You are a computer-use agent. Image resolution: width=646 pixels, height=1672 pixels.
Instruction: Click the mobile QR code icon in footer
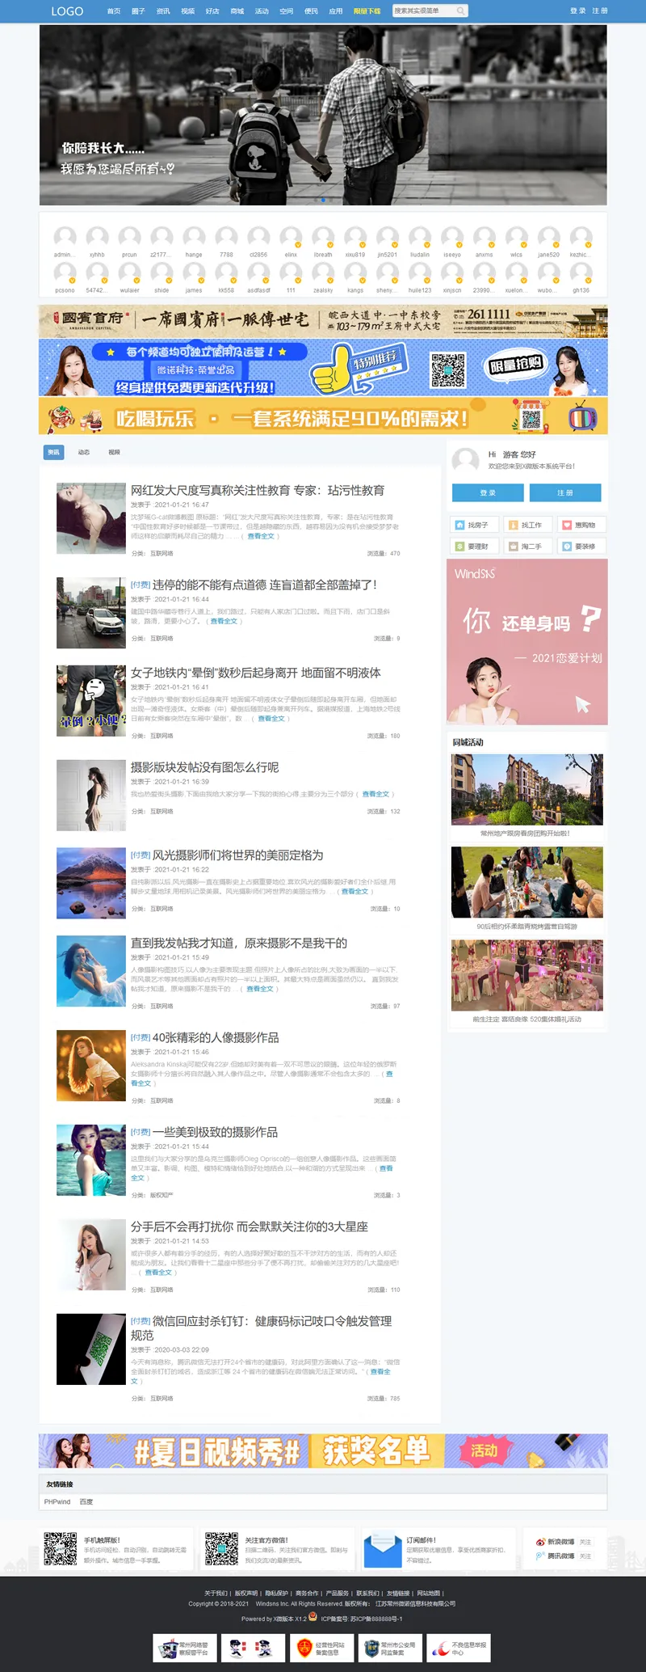click(61, 1548)
